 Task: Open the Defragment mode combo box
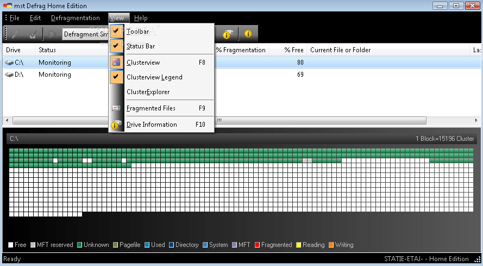[86, 34]
